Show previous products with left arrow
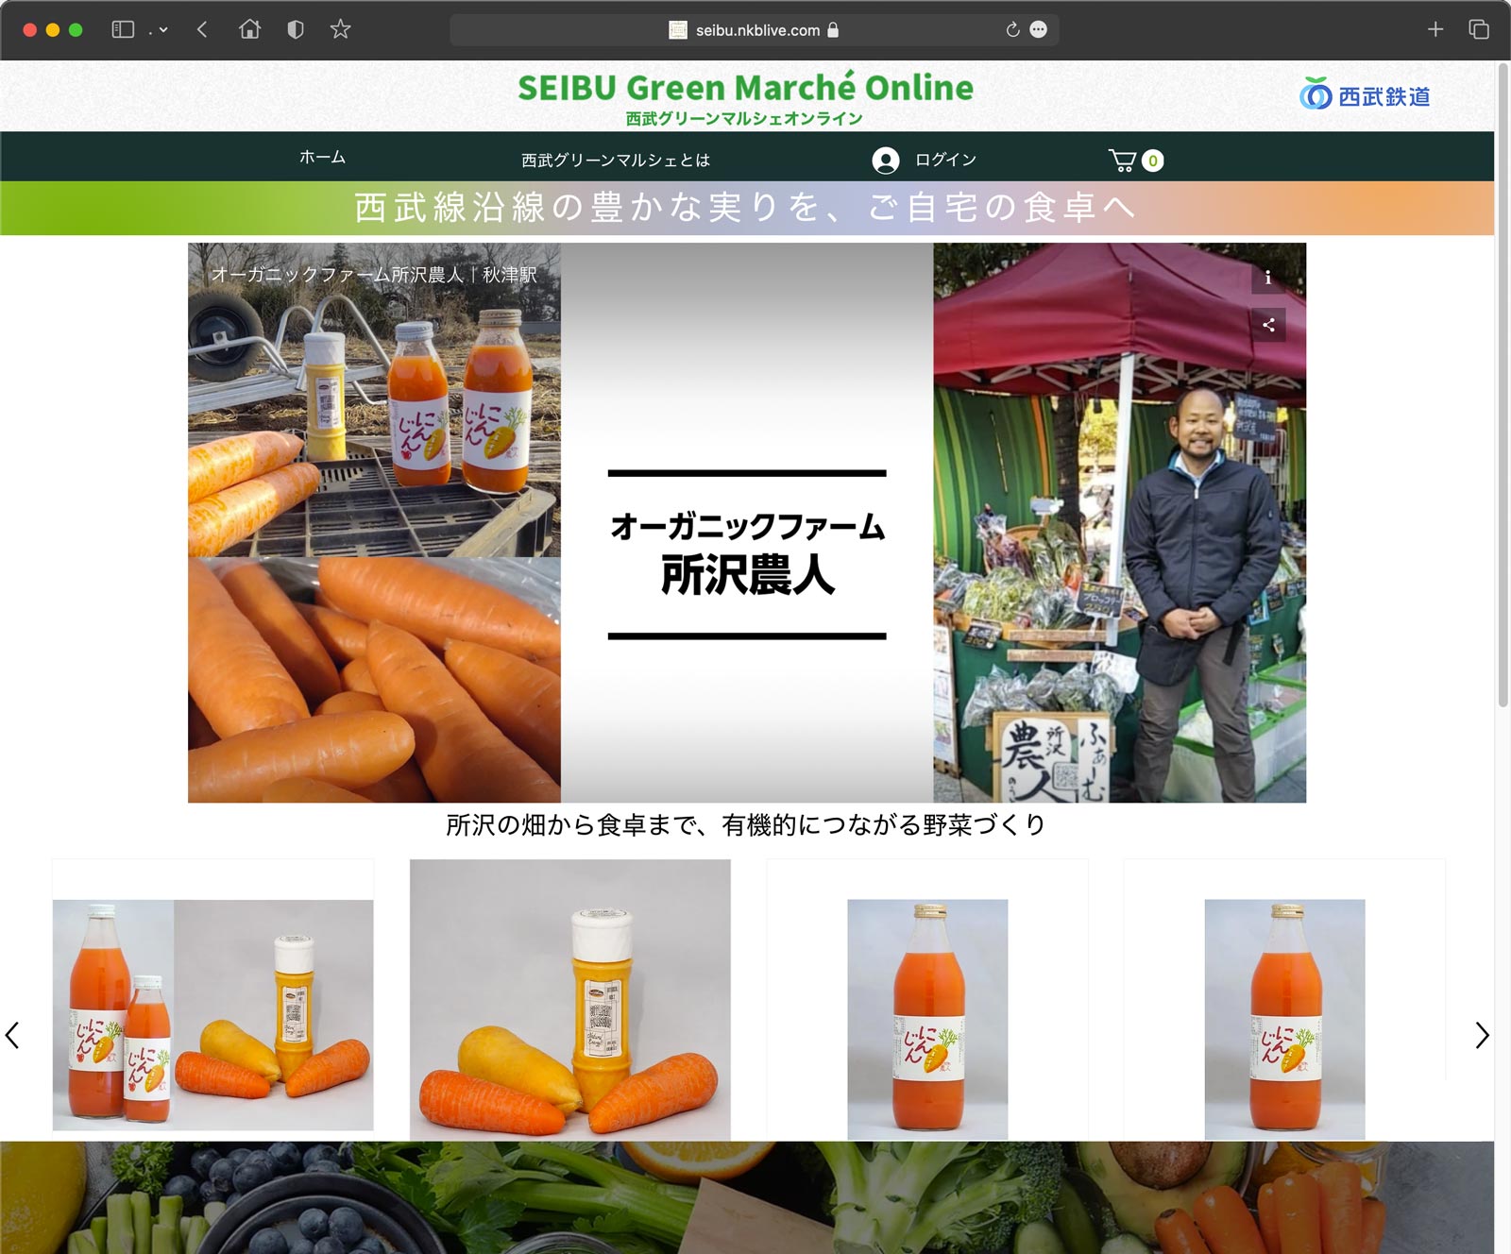 click(x=12, y=1036)
